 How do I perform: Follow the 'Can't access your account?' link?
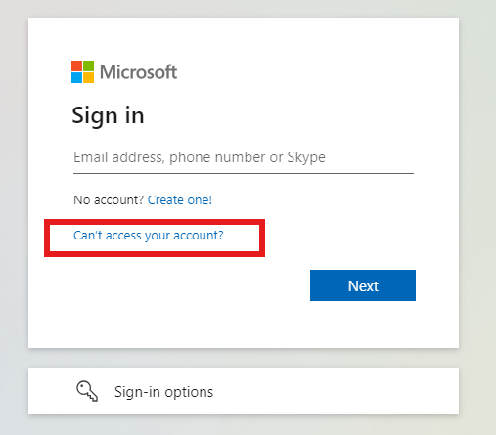pyautogui.click(x=149, y=236)
